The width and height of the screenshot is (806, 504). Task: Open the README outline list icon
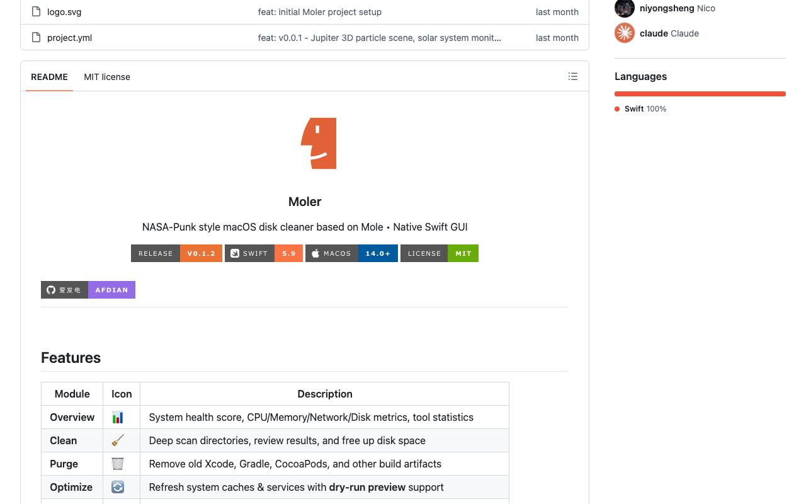[x=573, y=76]
